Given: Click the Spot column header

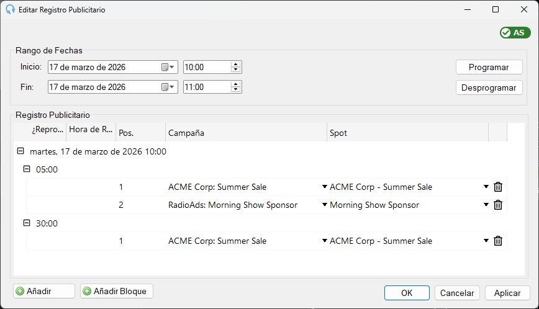Looking at the screenshot, I should tap(407, 133).
